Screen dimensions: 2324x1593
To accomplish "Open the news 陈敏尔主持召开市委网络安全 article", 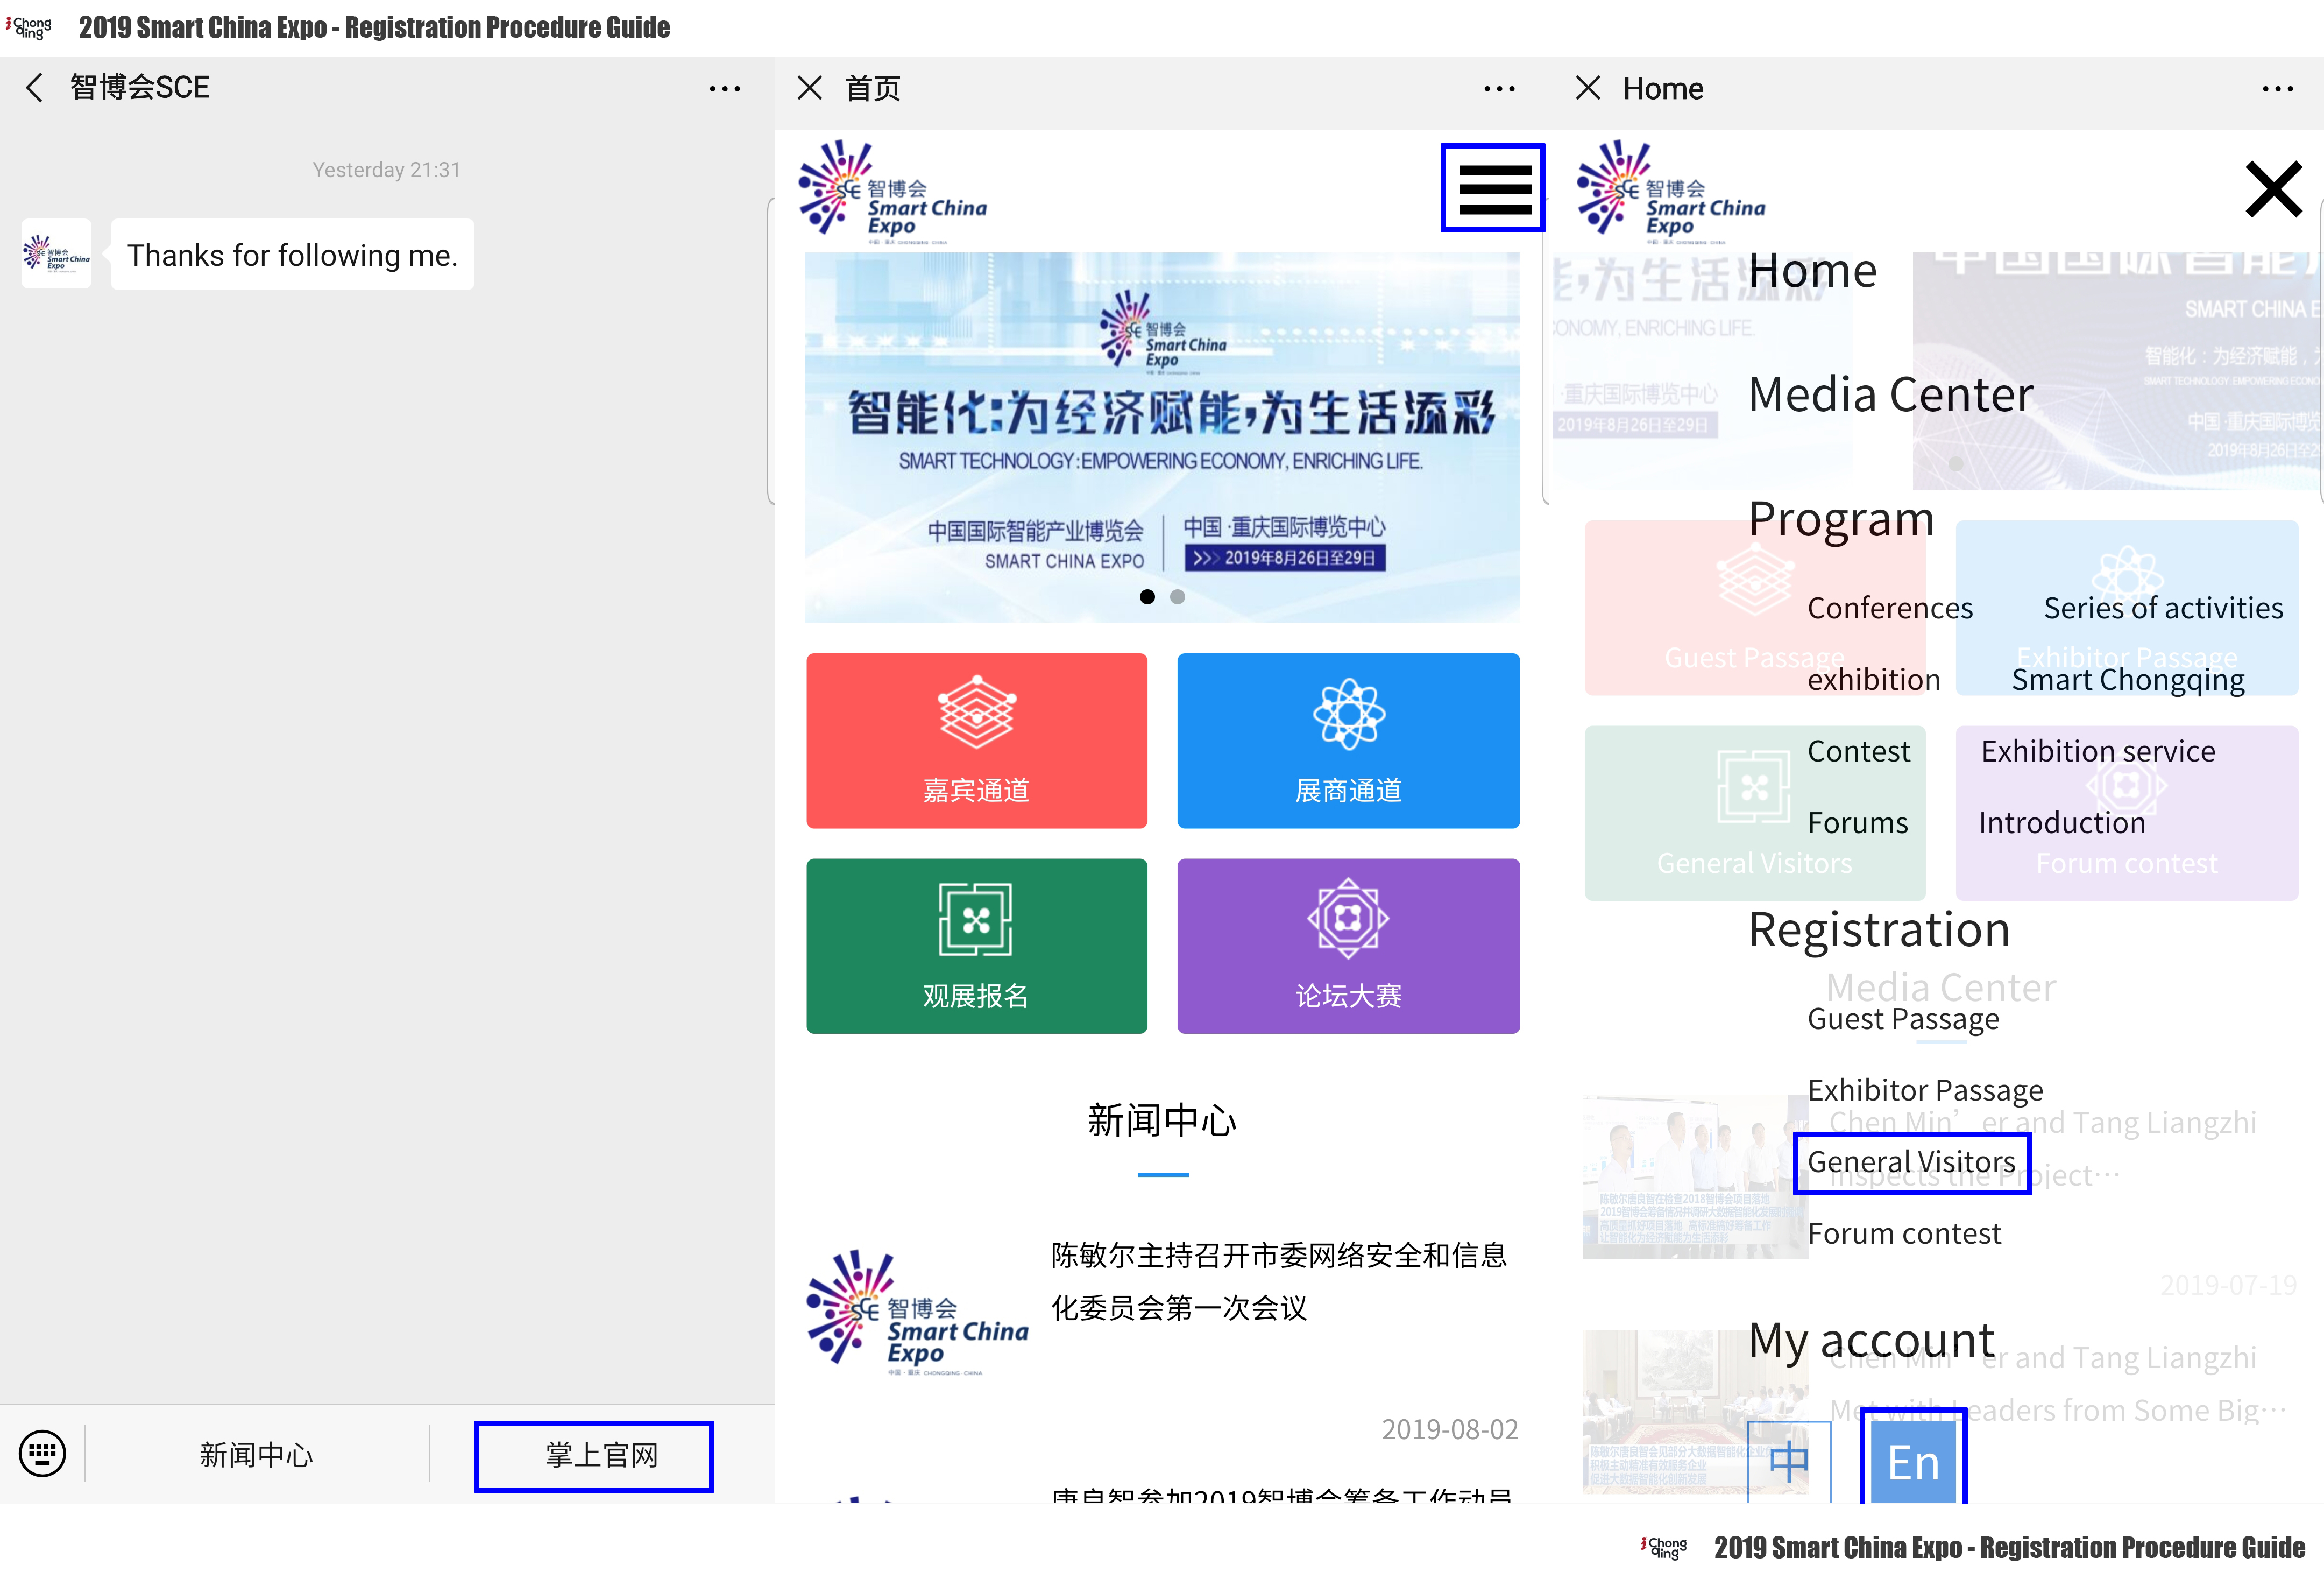I will point(1278,1281).
